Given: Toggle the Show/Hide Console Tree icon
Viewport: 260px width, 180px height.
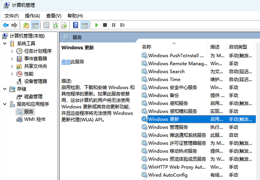Looking at the screenshot, I should tap(35, 25).
